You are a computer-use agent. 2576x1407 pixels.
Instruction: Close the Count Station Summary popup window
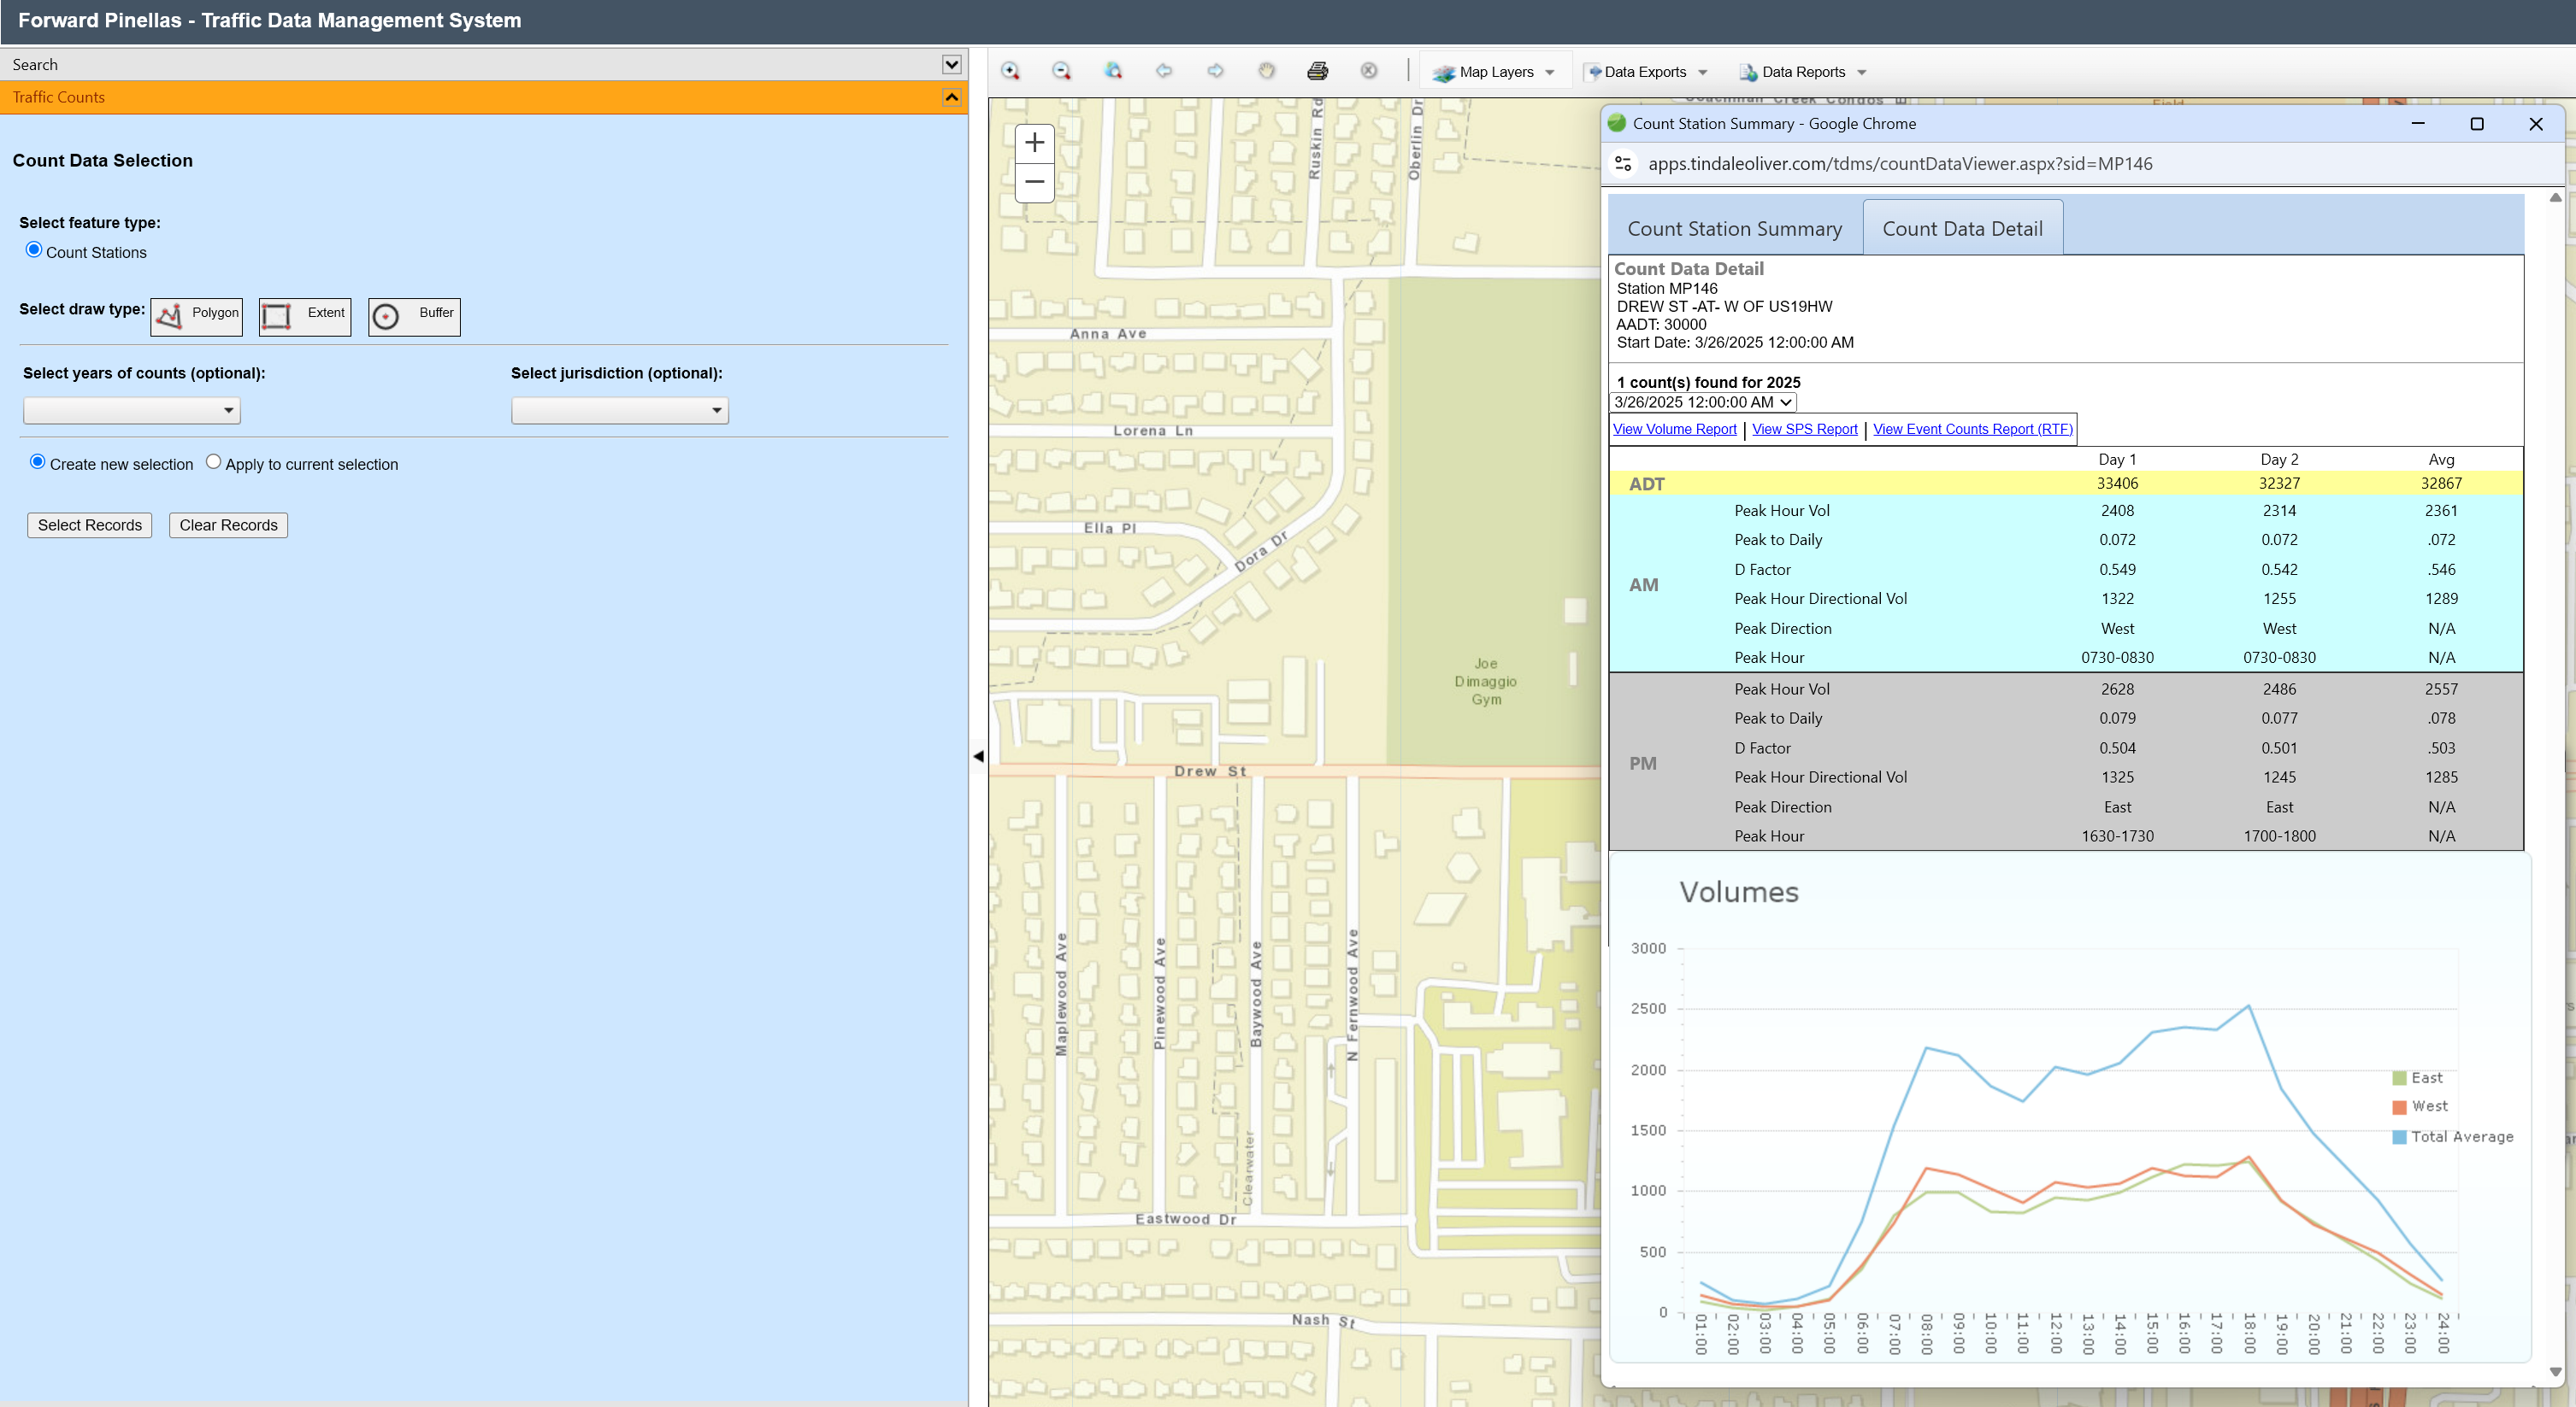point(2536,124)
